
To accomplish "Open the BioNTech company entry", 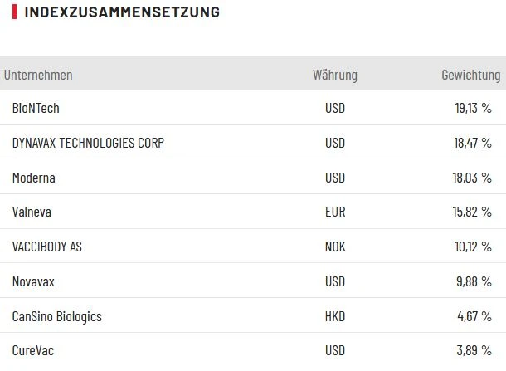I will pyautogui.click(x=36, y=108).
